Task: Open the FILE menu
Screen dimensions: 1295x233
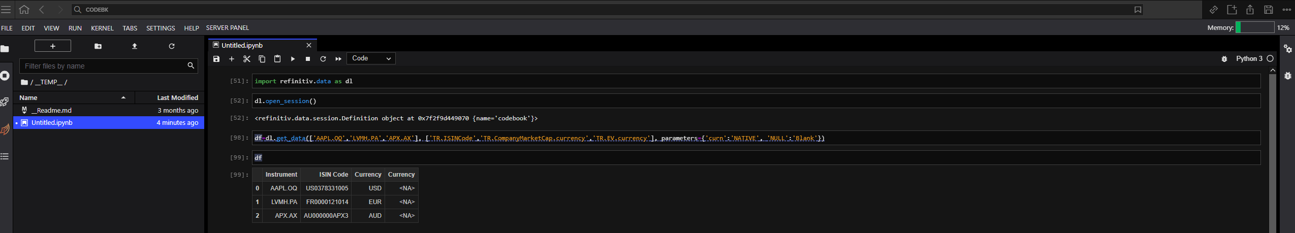Action: click(7, 28)
